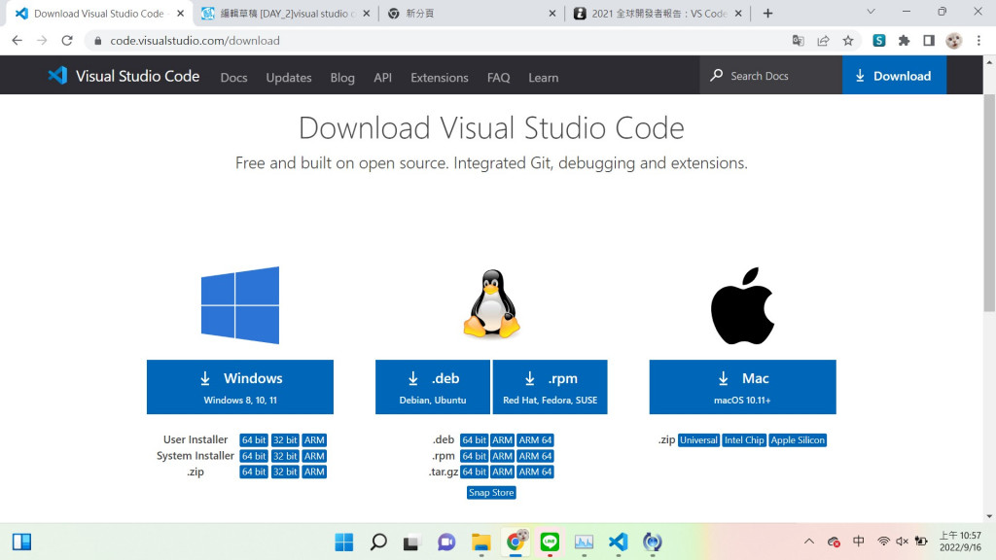The width and height of the screenshot is (996, 560).
Task: Click the browser forward arrow
Action: point(42,41)
